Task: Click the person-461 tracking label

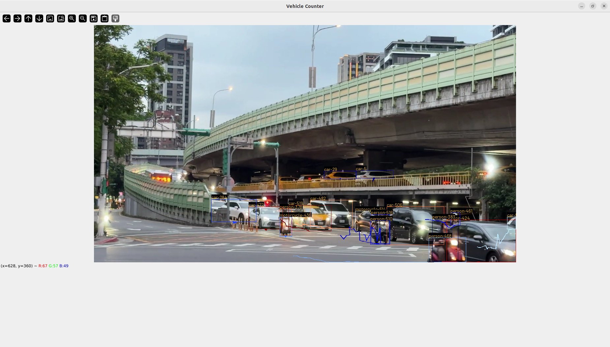Action: pos(461,211)
